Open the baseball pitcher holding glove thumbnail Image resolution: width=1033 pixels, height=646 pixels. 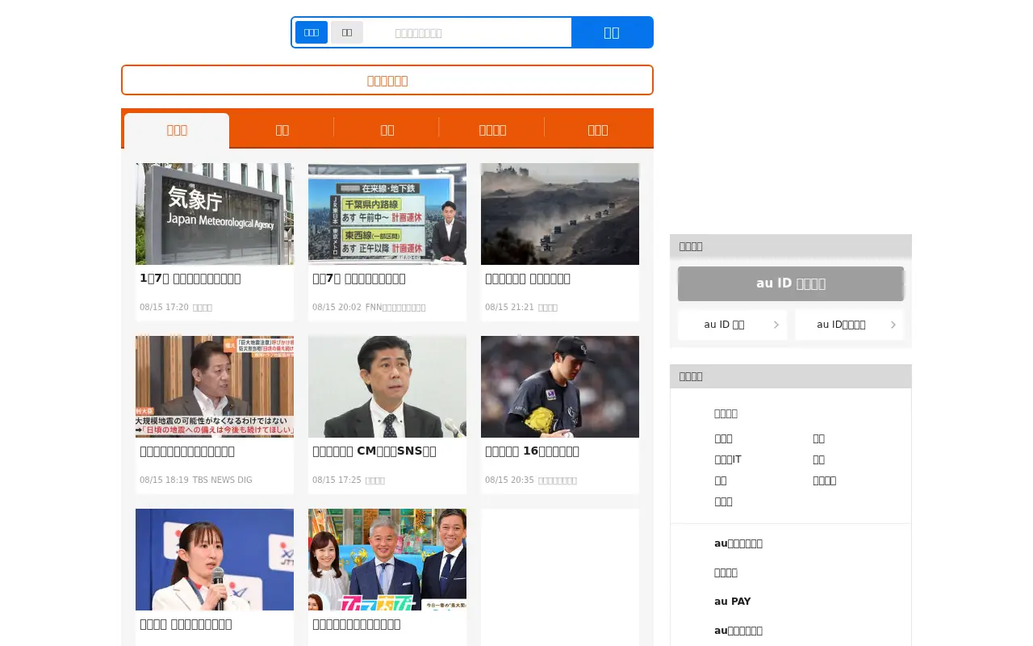point(560,387)
